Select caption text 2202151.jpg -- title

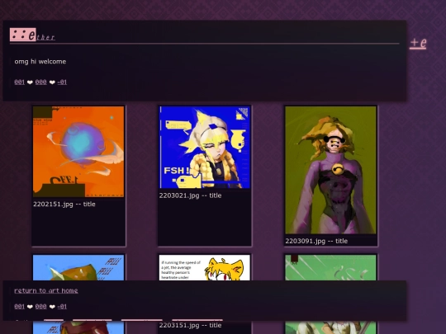pyautogui.click(x=64, y=205)
